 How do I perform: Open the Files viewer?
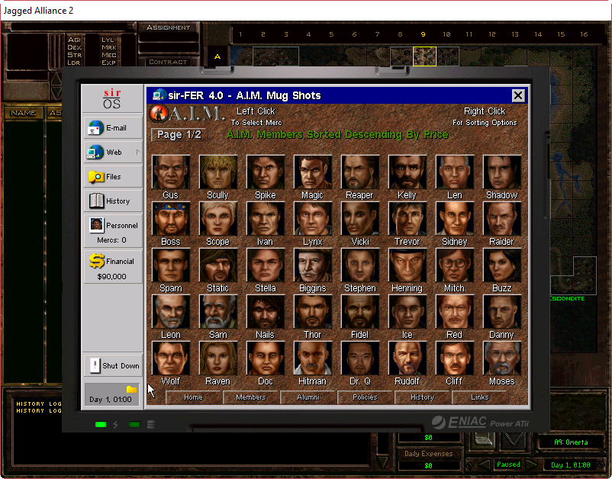(113, 176)
